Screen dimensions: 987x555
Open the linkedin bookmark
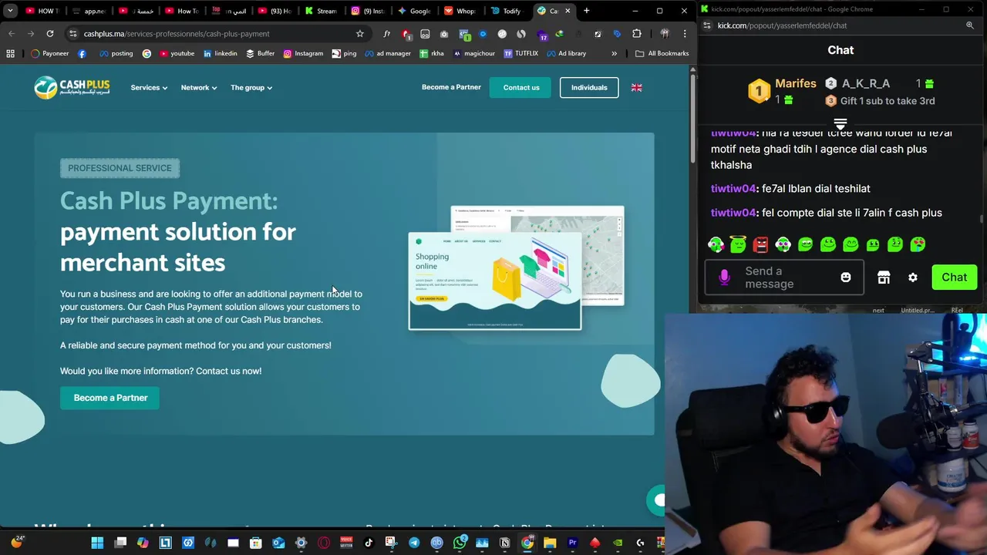[x=220, y=53]
